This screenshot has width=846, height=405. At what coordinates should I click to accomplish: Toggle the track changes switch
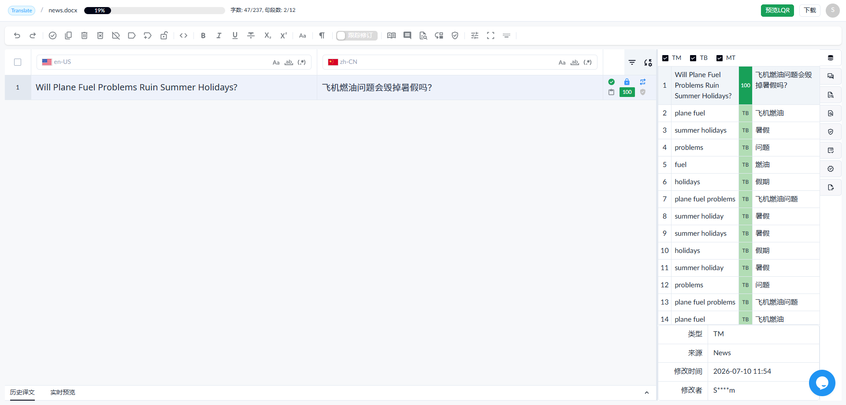[357, 36]
